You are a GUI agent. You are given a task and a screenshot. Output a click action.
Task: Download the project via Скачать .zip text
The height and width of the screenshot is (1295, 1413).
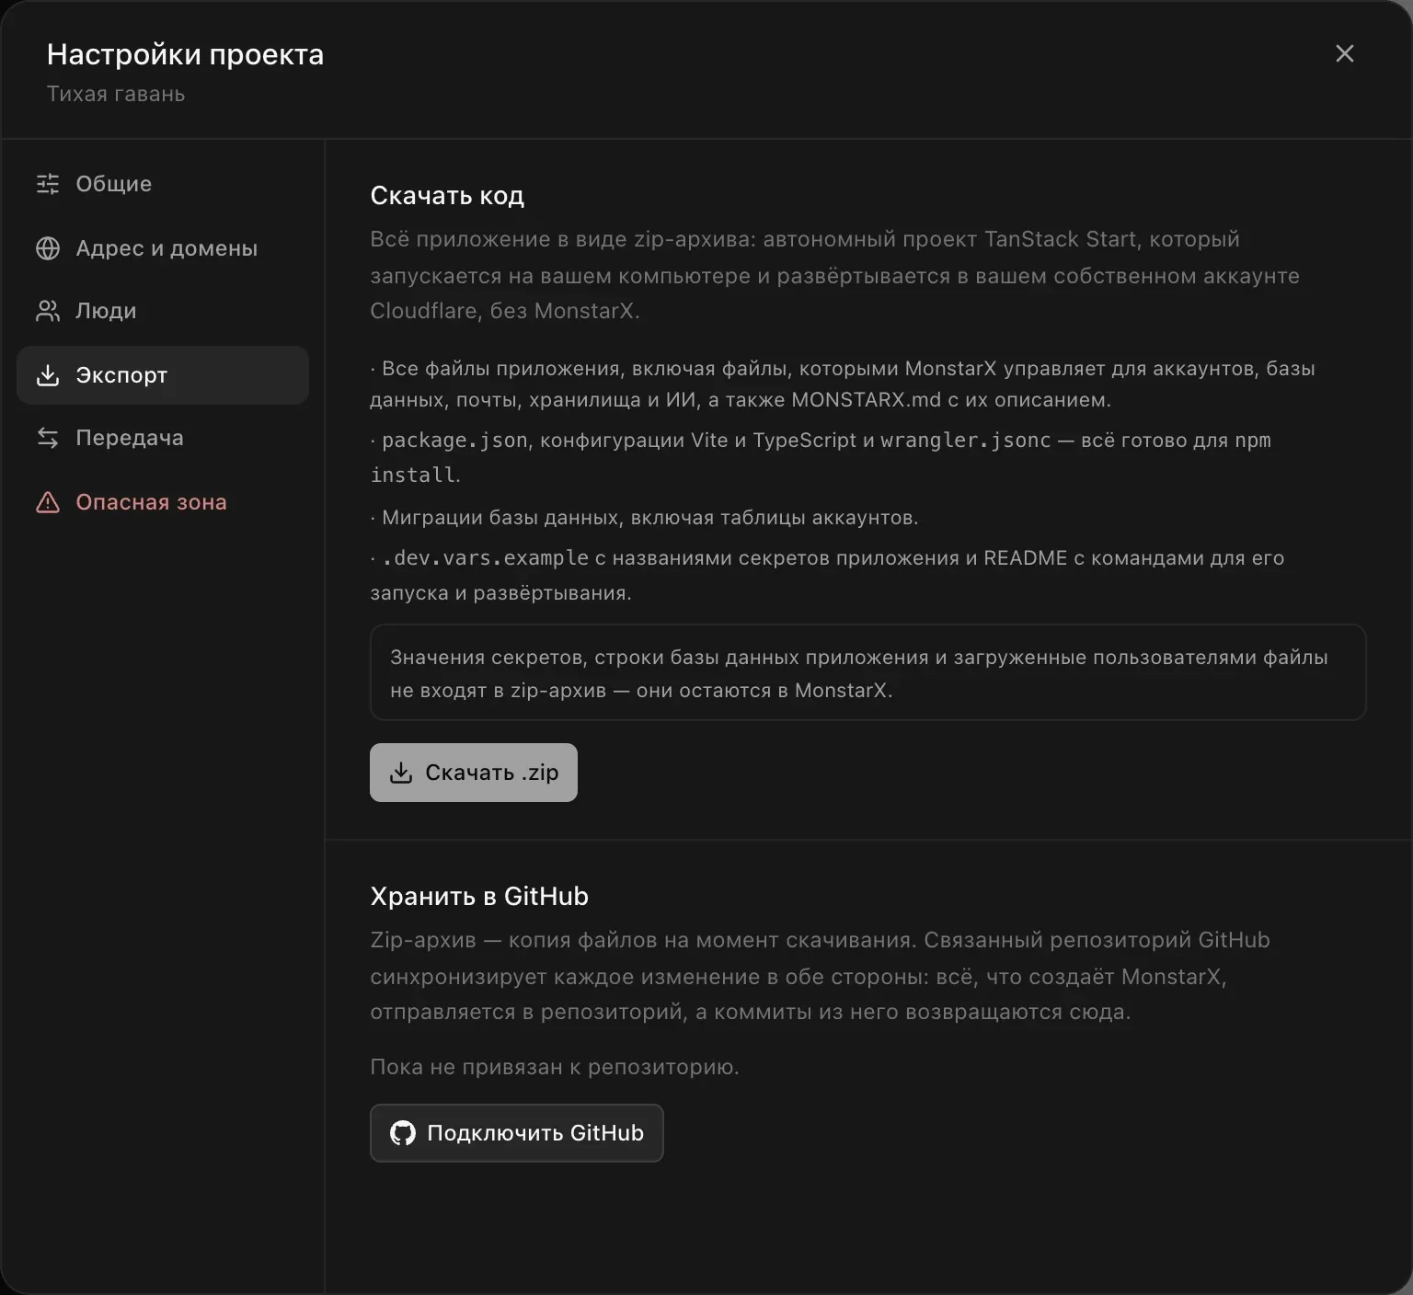[x=492, y=773]
